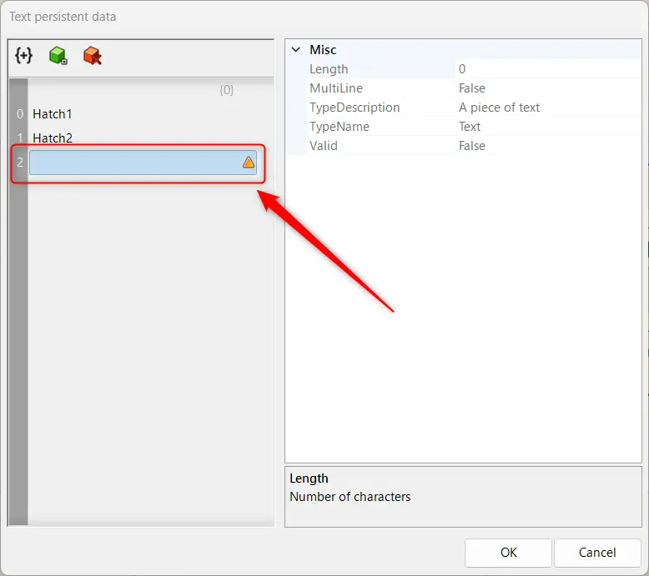The image size is (649, 576).
Task: Click the orange warning triangle on item 2
Action: [249, 163]
